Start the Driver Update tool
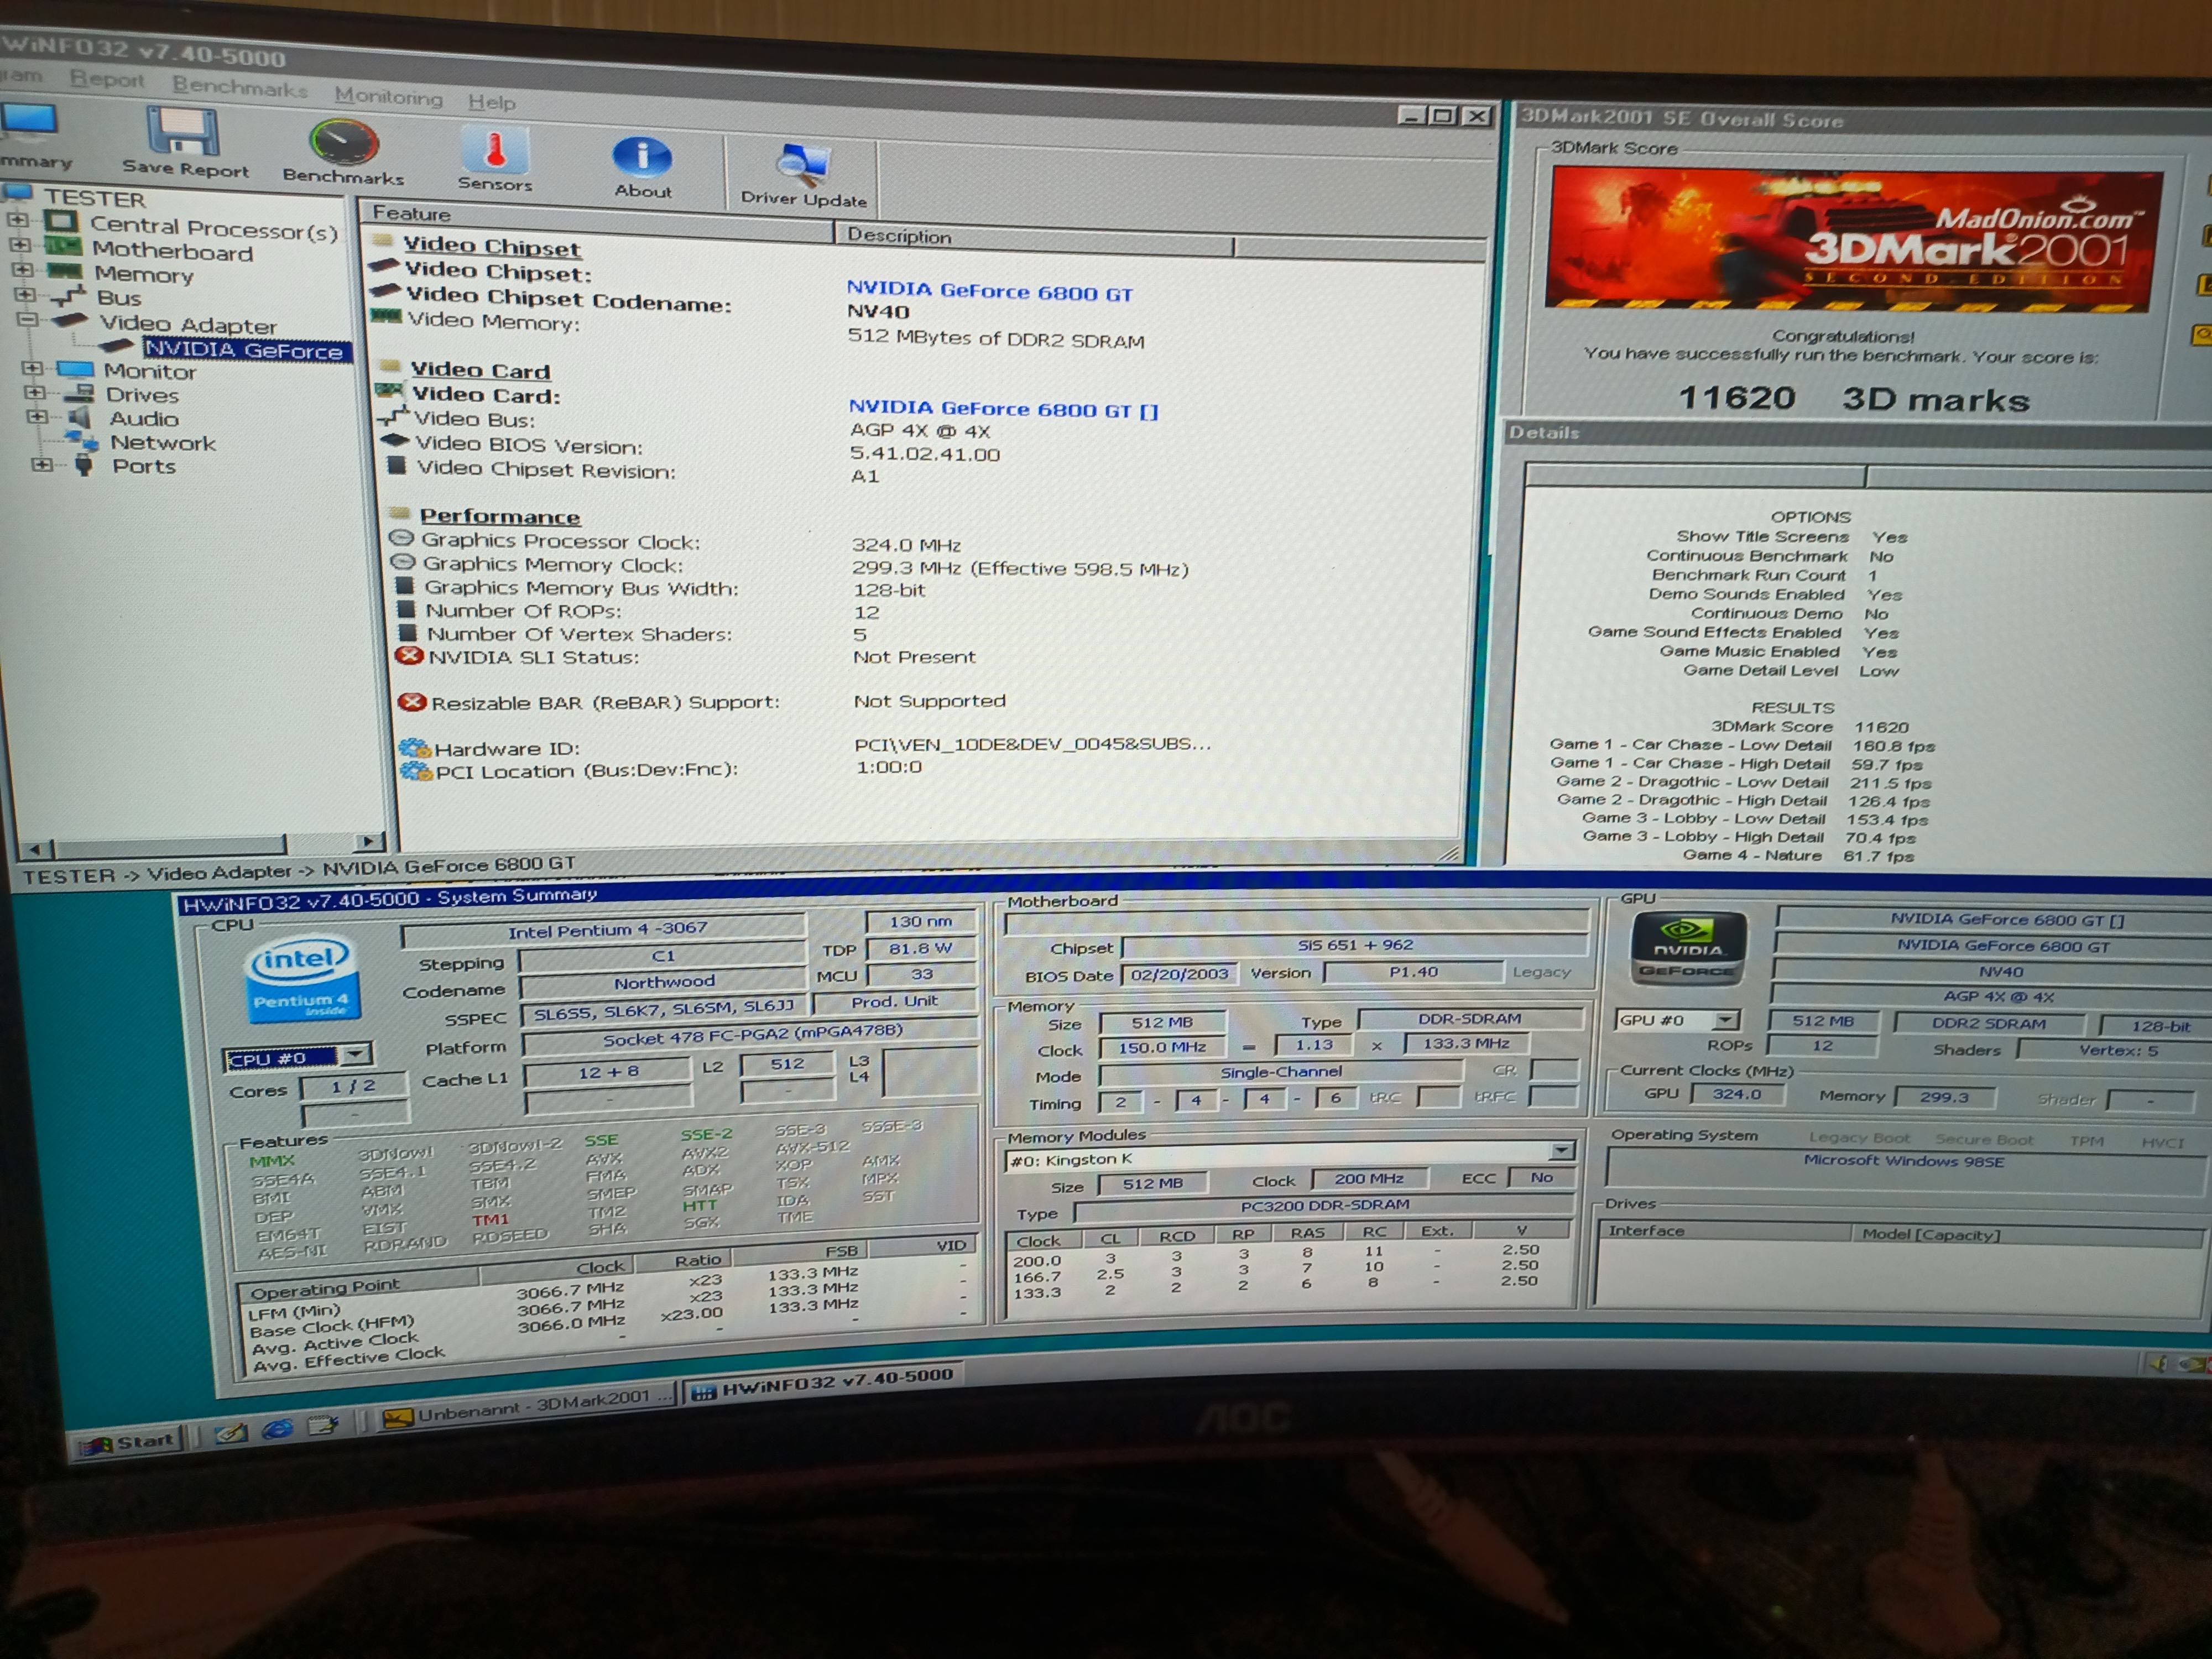The height and width of the screenshot is (1659, 2212). point(804,175)
